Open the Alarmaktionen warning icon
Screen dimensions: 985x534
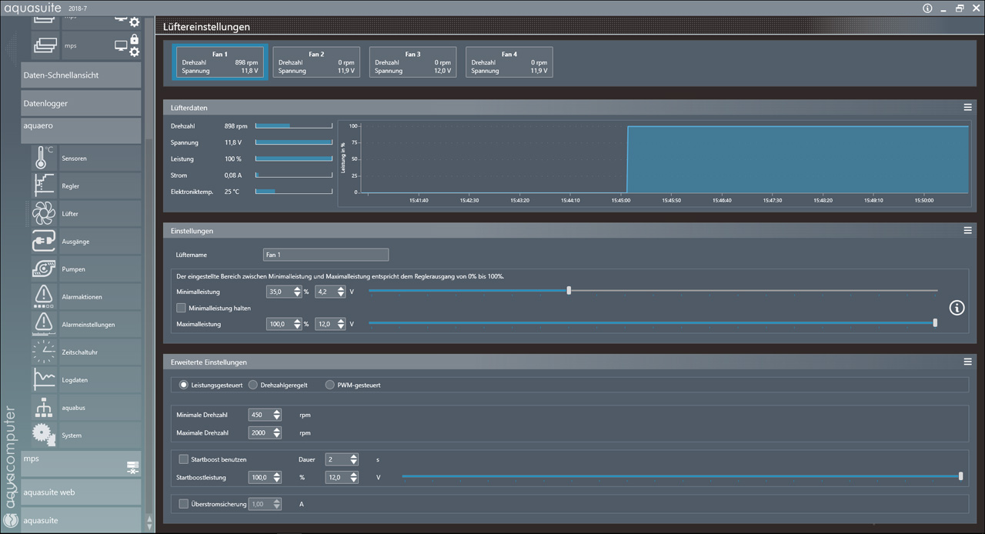coord(43,296)
